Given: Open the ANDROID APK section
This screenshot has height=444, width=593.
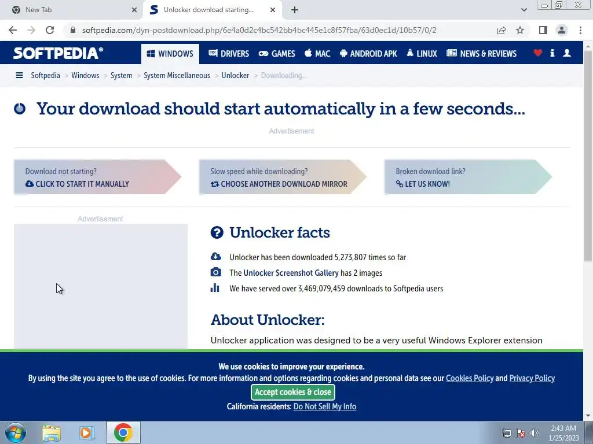Looking at the screenshot, I should pyautogui.click(x=368, y=54).
